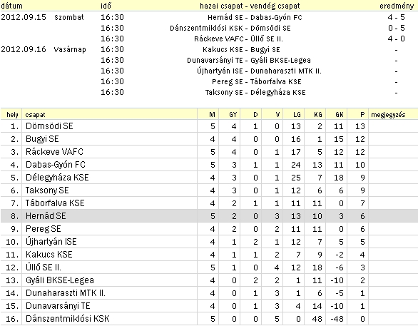The height and width of the screenshot is (326, 418).
Task: Click the 'hely' position column header
Action: pos(12,115)
